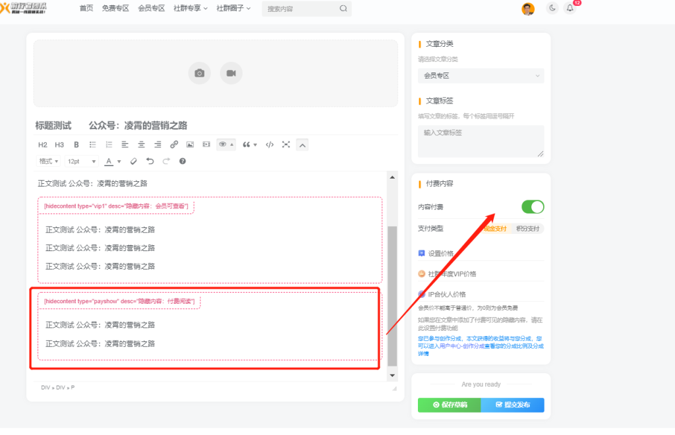Disable the 内容付费 toggle switch
This screenshot has height=435, width=675.
[532, 206]
